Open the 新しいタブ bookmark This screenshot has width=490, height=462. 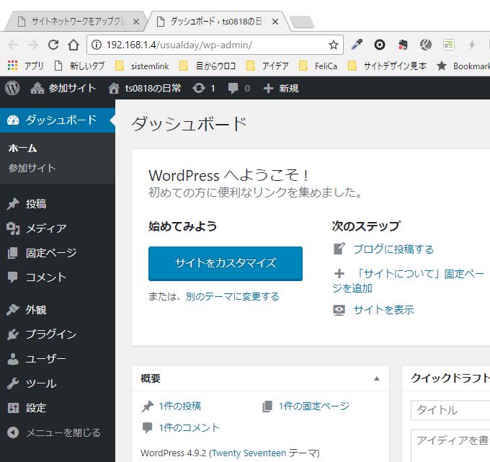[80, 66]
